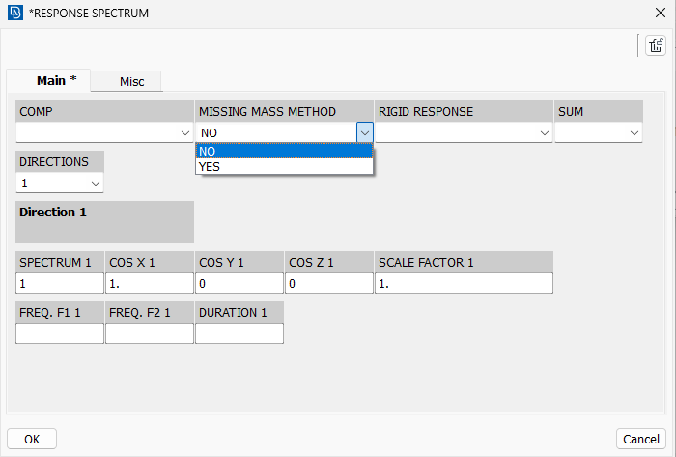Click the SCALE FACTOR 1 label
Image resolution: width=676 pixels, height=457 pixels.
[426, 262]
